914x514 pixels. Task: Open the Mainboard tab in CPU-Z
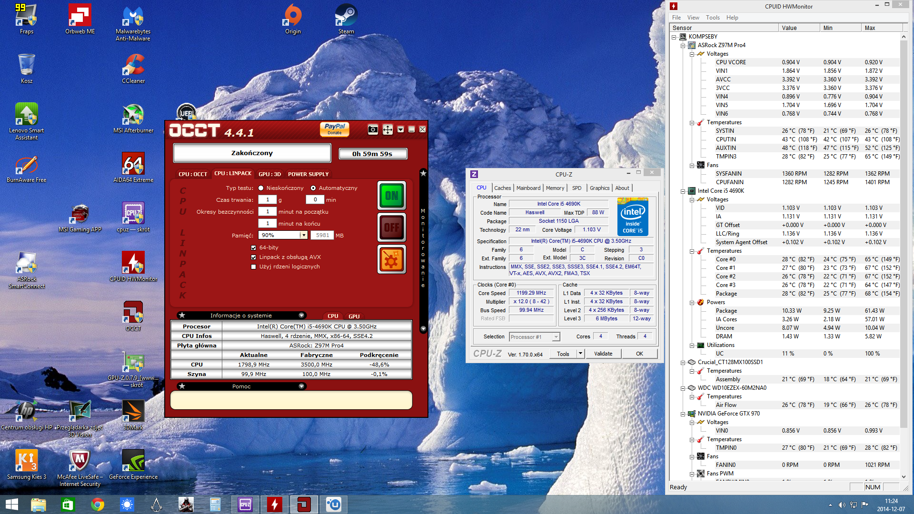coord(528,188)
